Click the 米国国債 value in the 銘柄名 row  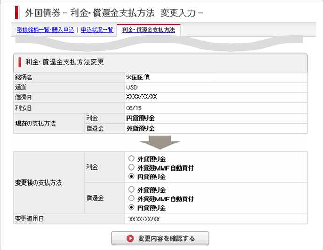point(138,77)
